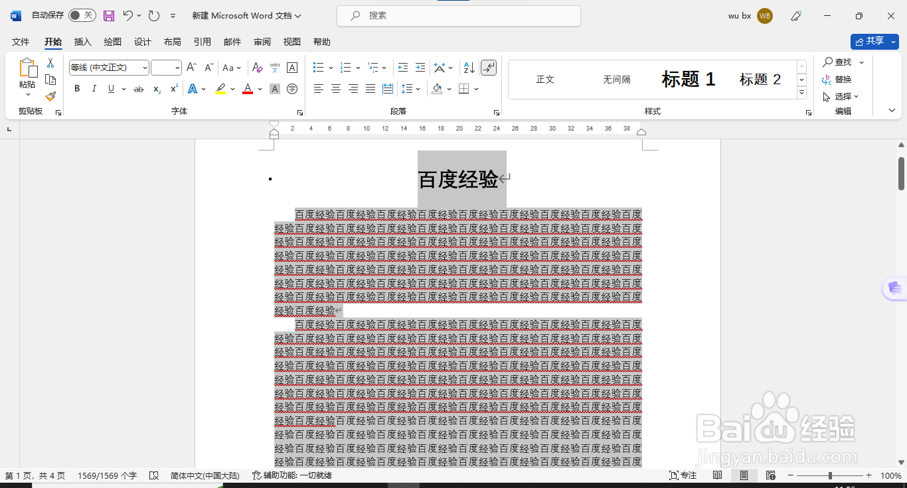Insert enclosed character (circled 字)
The height and width of the screenshot is (488, 907).
click(292, 89)
